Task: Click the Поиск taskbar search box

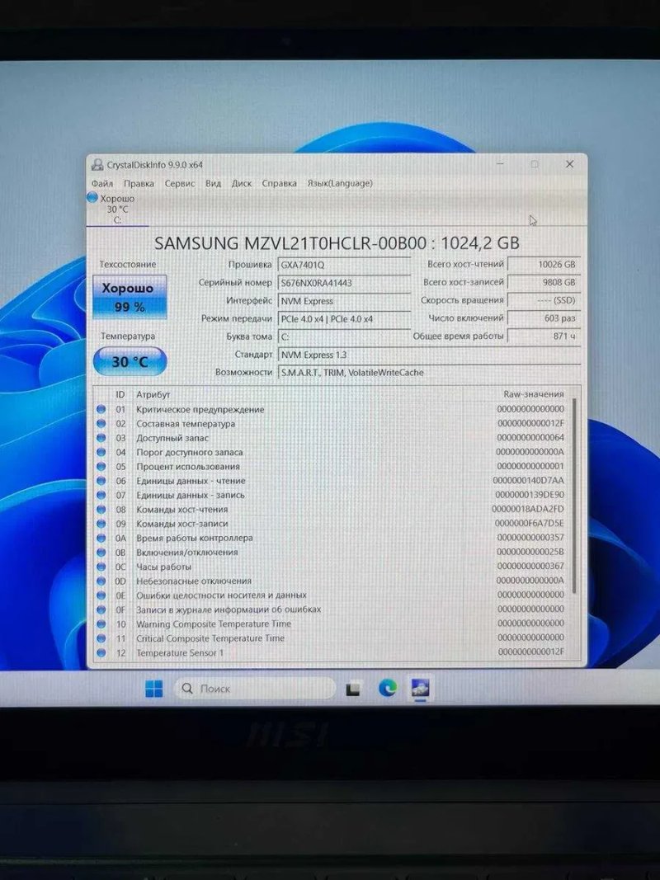Action: [255, 689]
